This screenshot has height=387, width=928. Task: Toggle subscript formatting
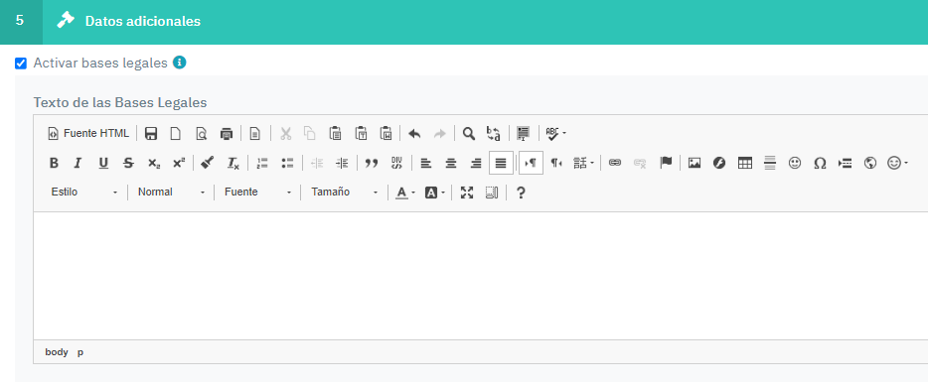(x=153, y=163)
